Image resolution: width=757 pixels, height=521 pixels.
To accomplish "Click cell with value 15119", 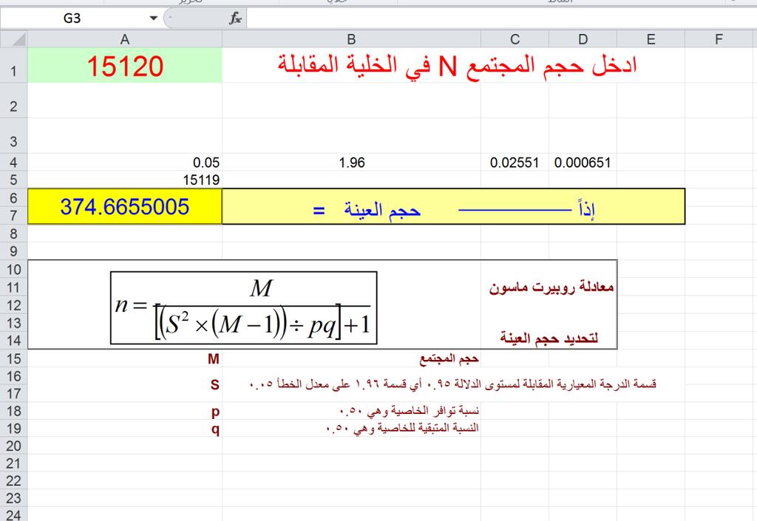I will pyautogui.click(x=124, y=180).
